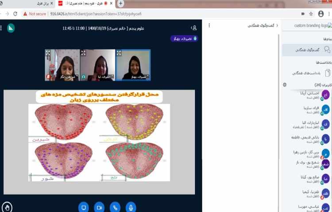Close the first Chrome tab پرتال
This screenshot has width=332, height=212.
coord(51,4)
